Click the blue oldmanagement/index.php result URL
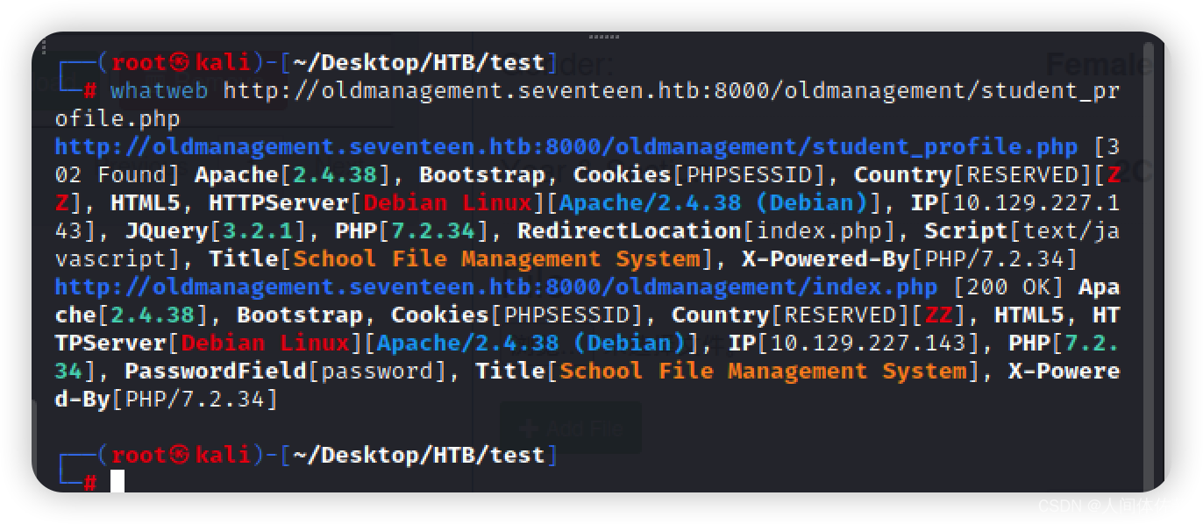 point(495,287)
